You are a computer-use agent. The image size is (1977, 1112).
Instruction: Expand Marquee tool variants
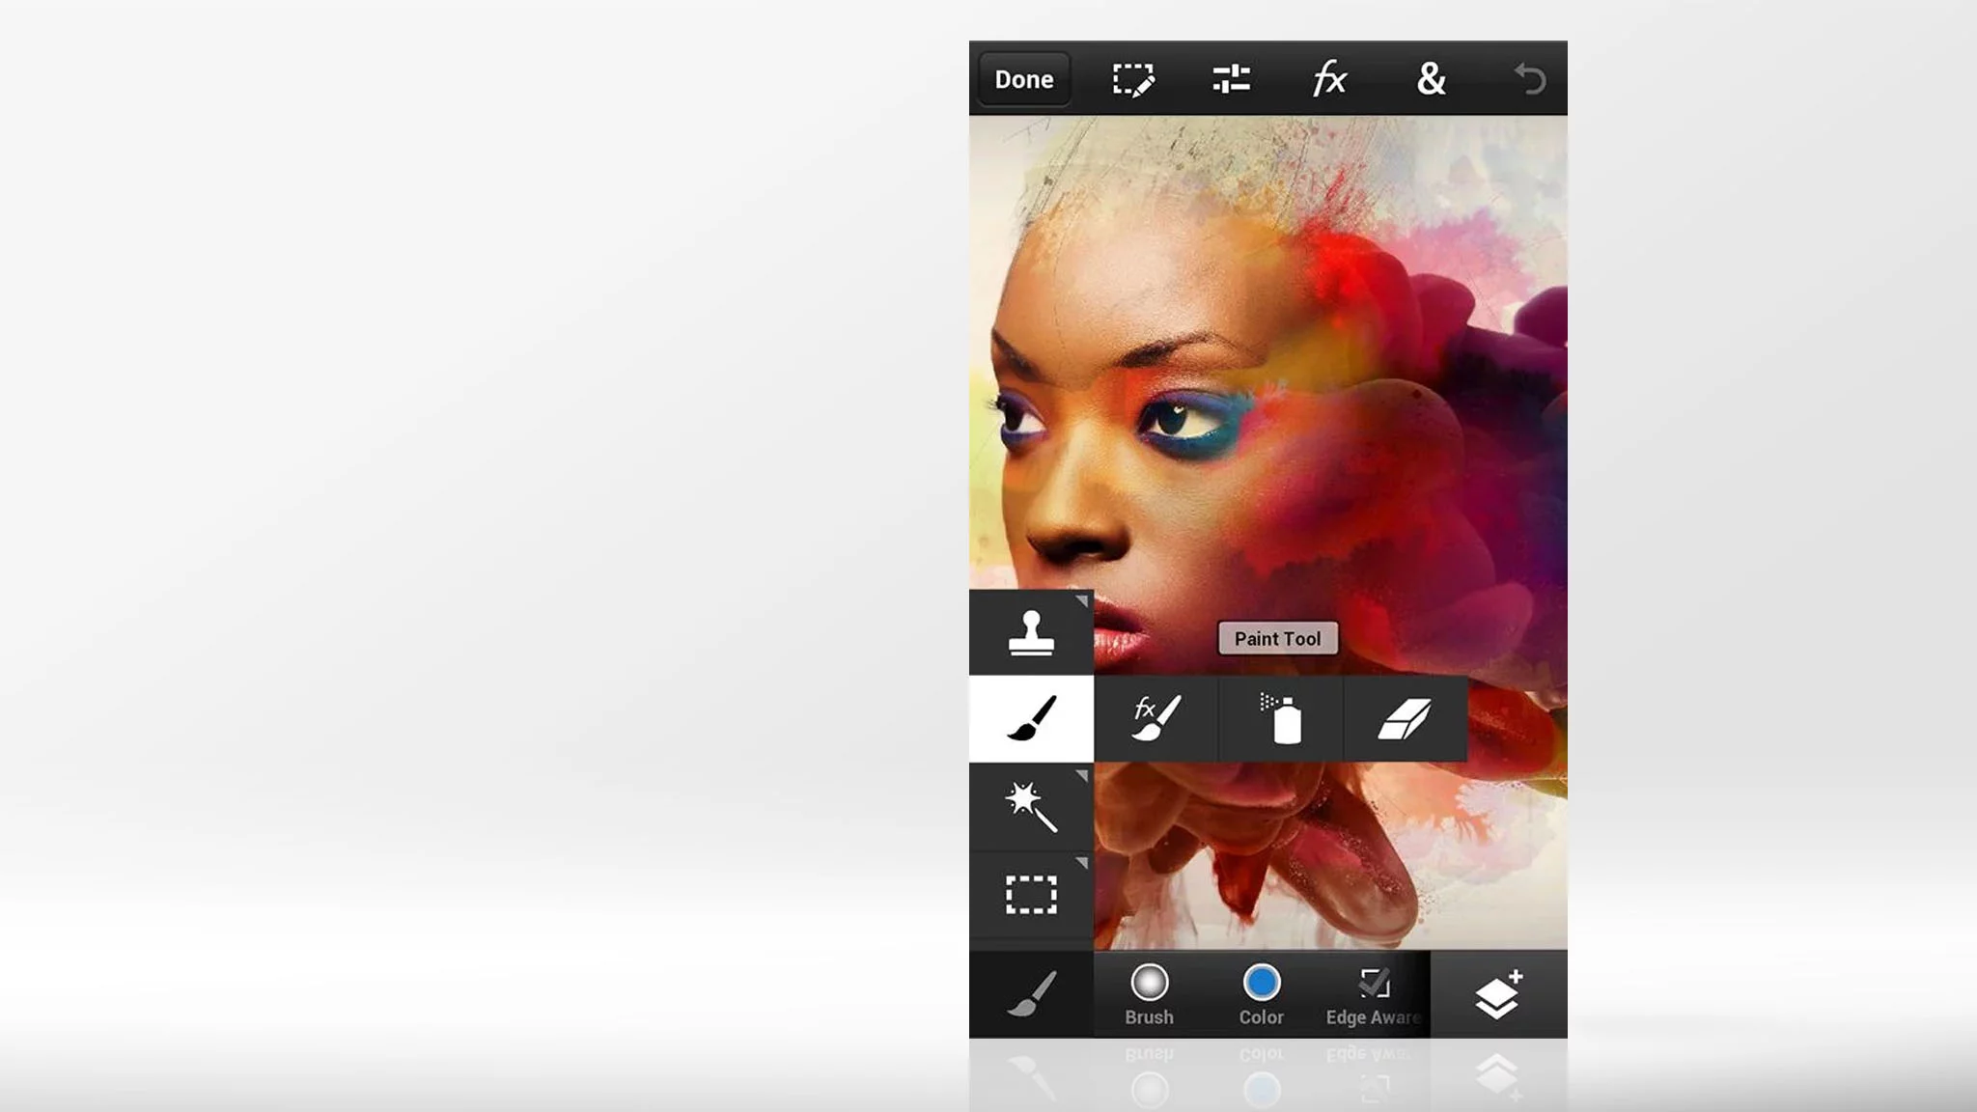tap(1085, 866)
